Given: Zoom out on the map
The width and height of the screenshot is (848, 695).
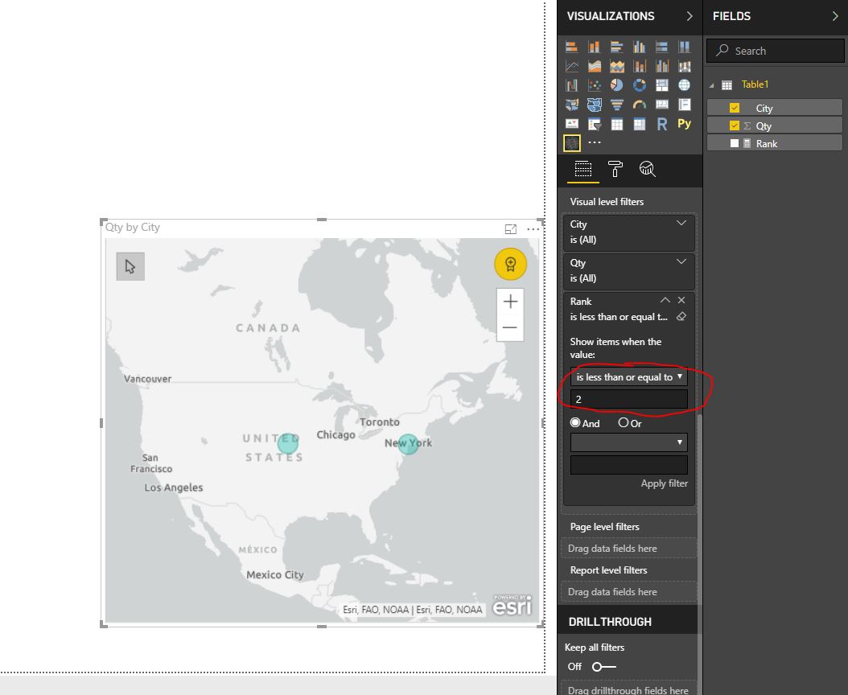Looking at the screenshot, I should click(510, 327).
